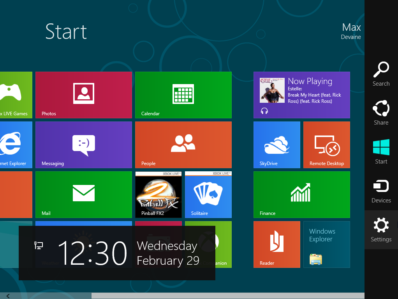The image size is (398, 299).
Task: Open the Now Playing music tile
Action: pos(302,95)
